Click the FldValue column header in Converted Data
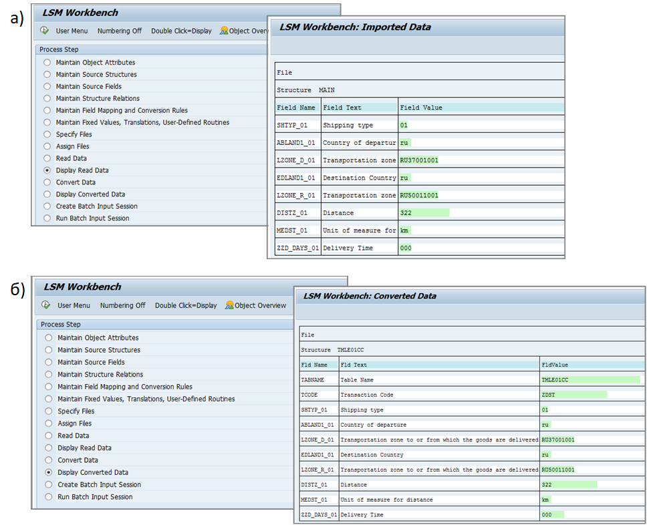This screenshot has width=647, height=525. (x=555, y=365)
